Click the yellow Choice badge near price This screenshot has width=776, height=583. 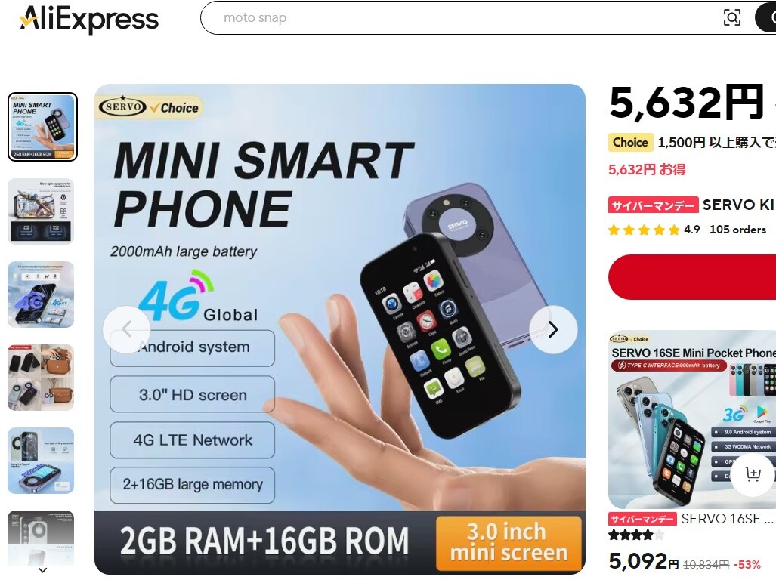[x=630, y=143]
